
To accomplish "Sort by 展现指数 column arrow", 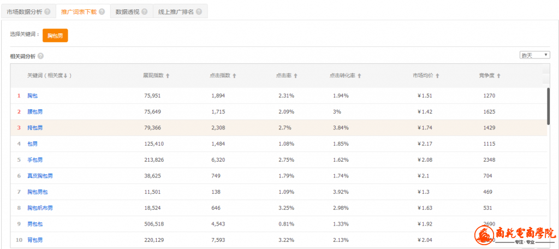I will tap(168, 76).
